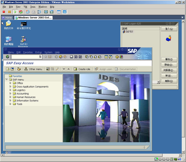Screen dimensions: 186x162
Task: Suspend the VM with the pause icon
Action: point(10,12)
